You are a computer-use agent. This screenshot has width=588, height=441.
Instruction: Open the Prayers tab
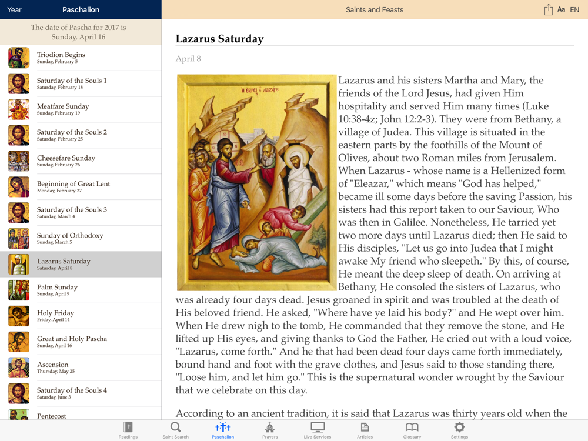pyautogui.click(x=270, y=430)
